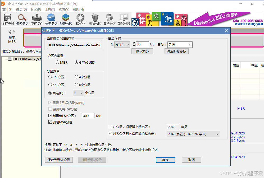Go to next disk with right arrow

(14, 32)
